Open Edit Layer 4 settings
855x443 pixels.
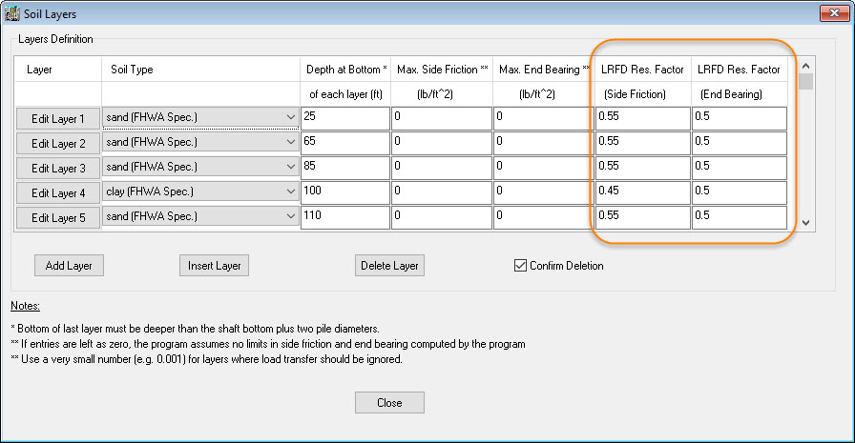click(58, 193)
